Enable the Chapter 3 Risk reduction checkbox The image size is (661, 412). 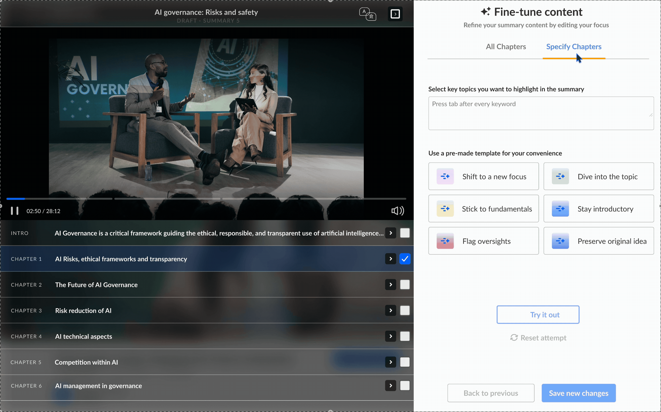[404, 310]
